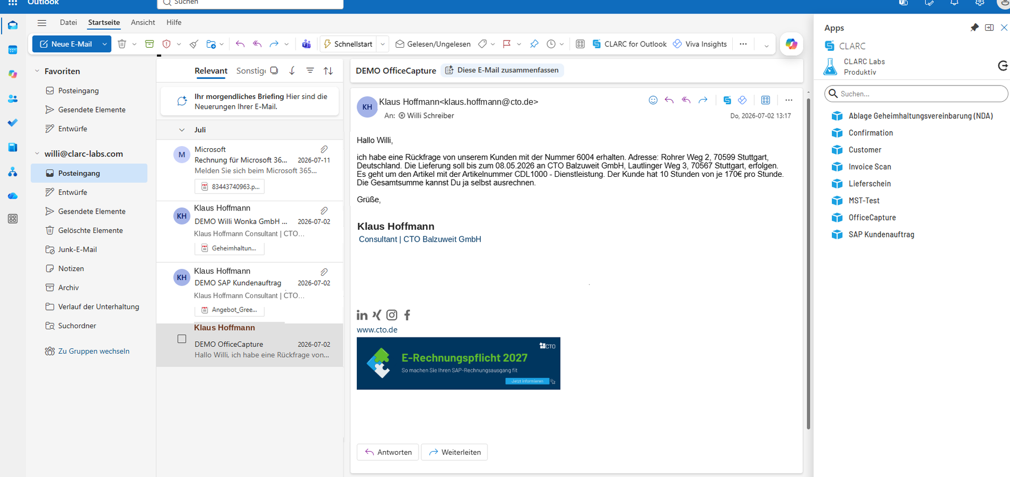
Task: Click Diese E-Mail zusammenfassen
Action: (502, 70)
